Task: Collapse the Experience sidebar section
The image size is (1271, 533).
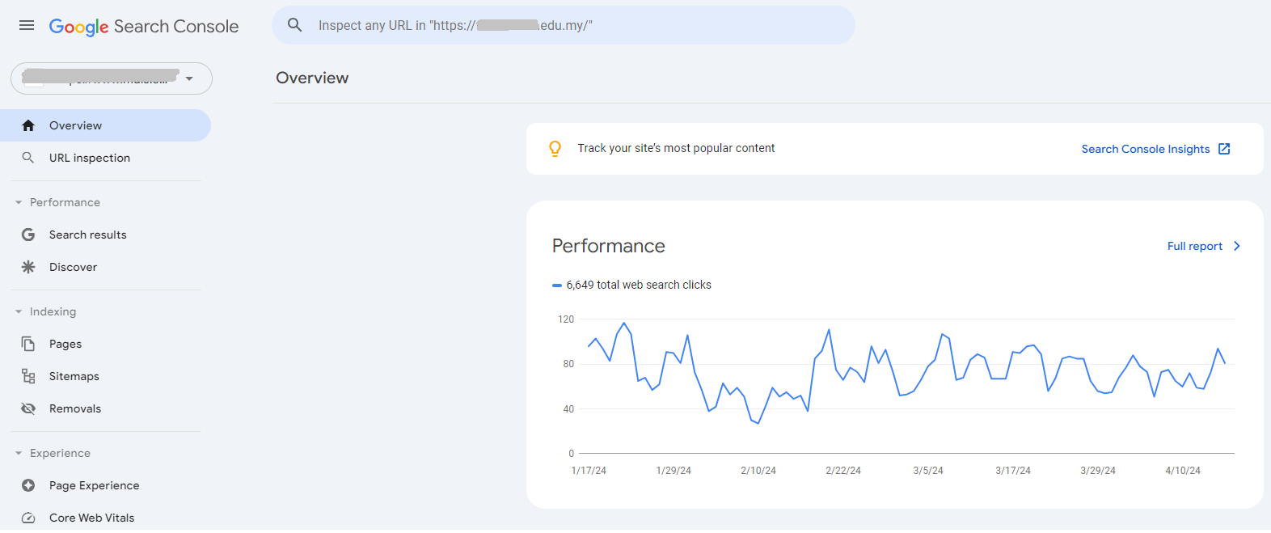Action: [x=19, y=453]
